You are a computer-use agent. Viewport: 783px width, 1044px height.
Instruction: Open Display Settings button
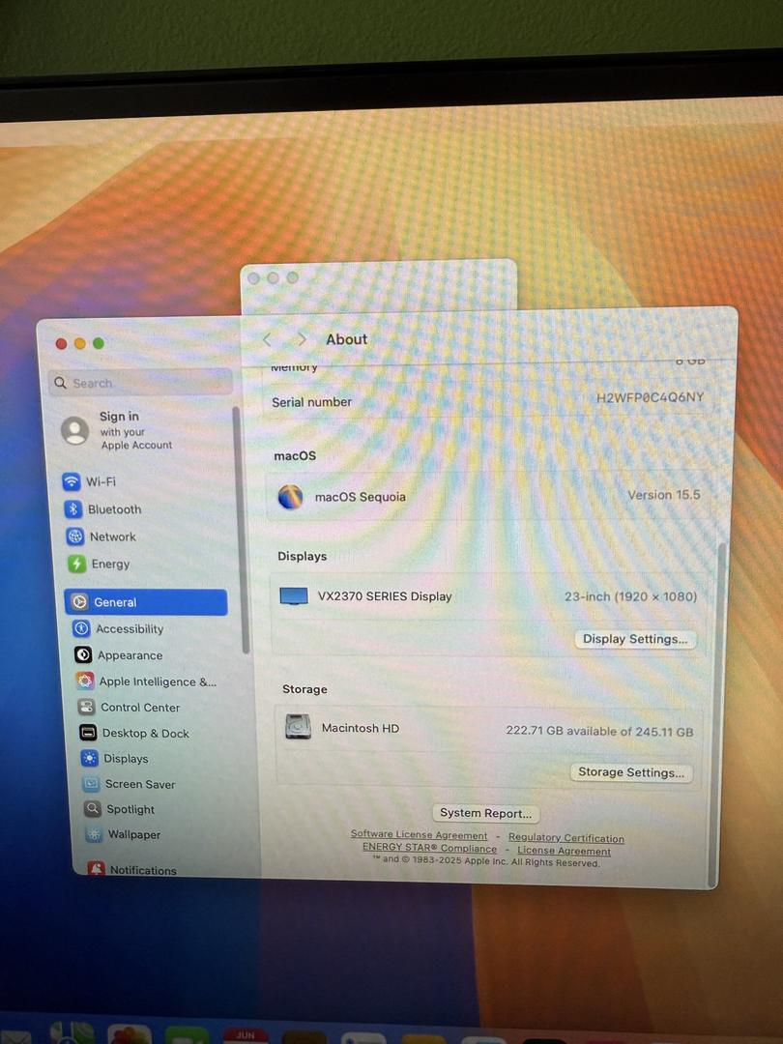coord(635,639)
